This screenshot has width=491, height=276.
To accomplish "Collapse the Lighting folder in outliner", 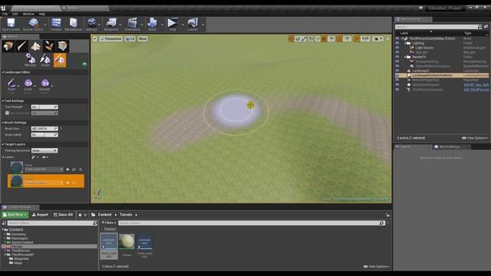I will 404,43.
